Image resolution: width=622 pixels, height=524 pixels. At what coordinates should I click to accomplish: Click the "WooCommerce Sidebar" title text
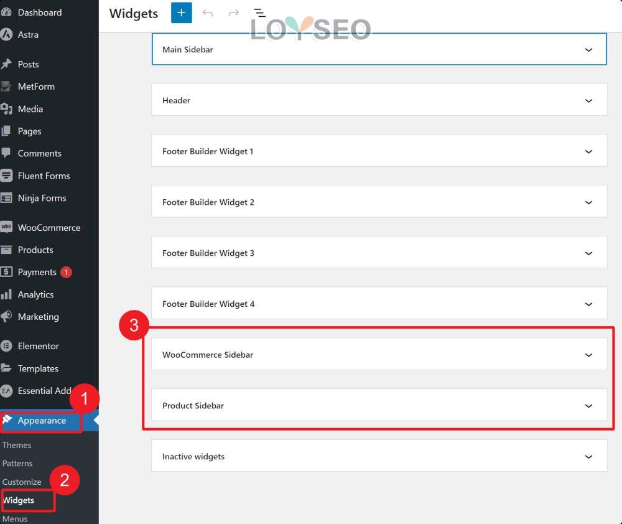coord(208,355)
